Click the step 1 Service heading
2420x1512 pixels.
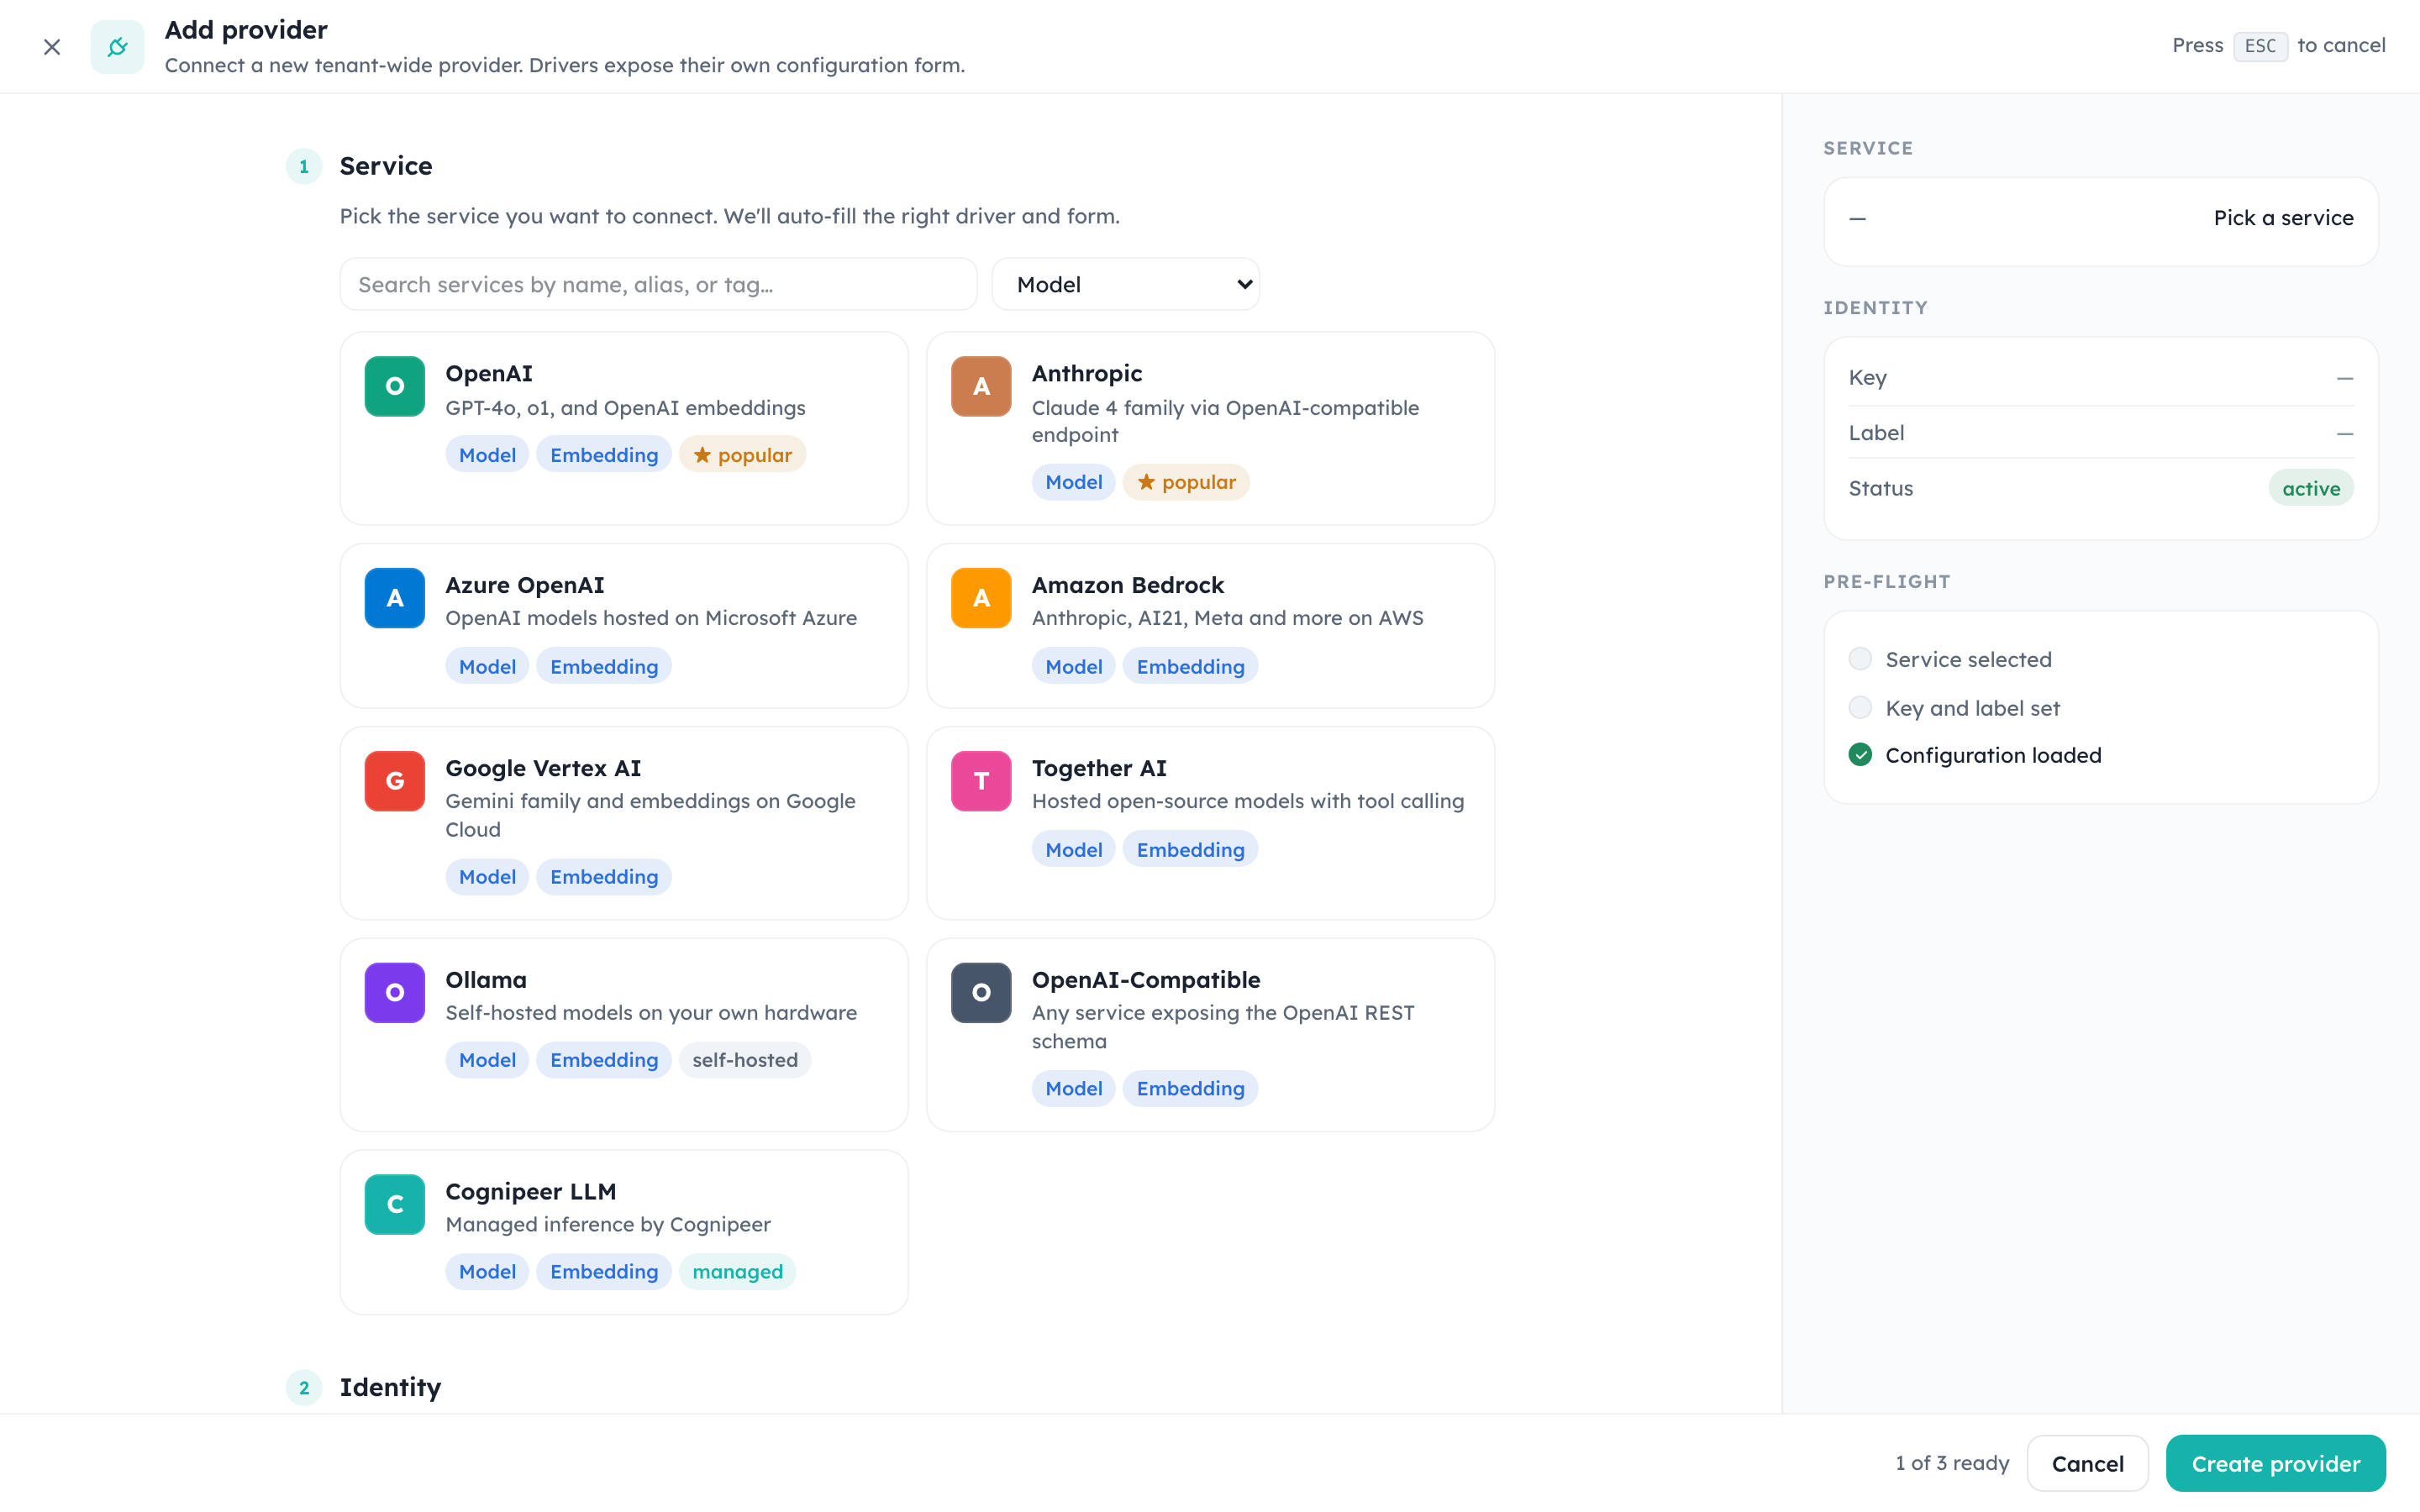(386, 166)
